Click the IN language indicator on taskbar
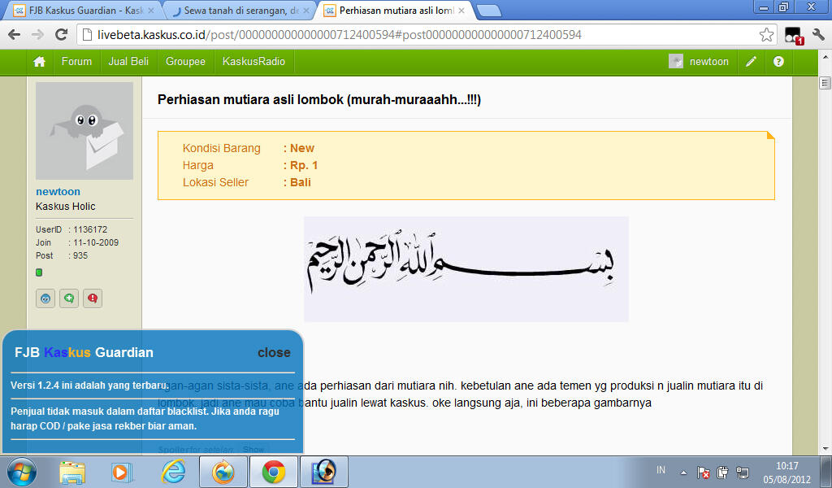Screen dimensions: 832x488 tap(661, 470)
